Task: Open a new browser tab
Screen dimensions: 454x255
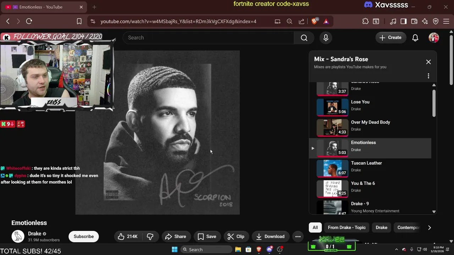Action: click(x=94, y=7)
